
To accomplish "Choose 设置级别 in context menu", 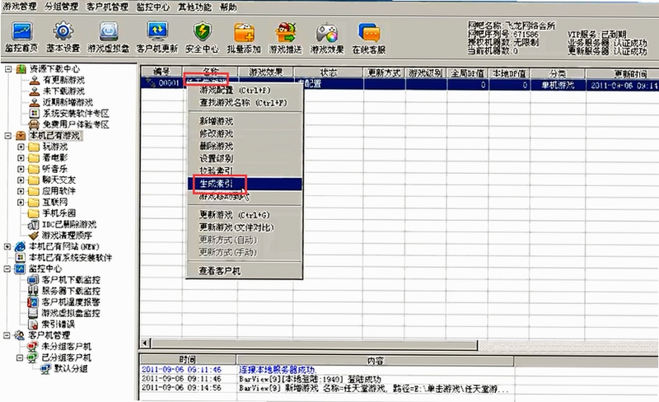I will 245,158.
